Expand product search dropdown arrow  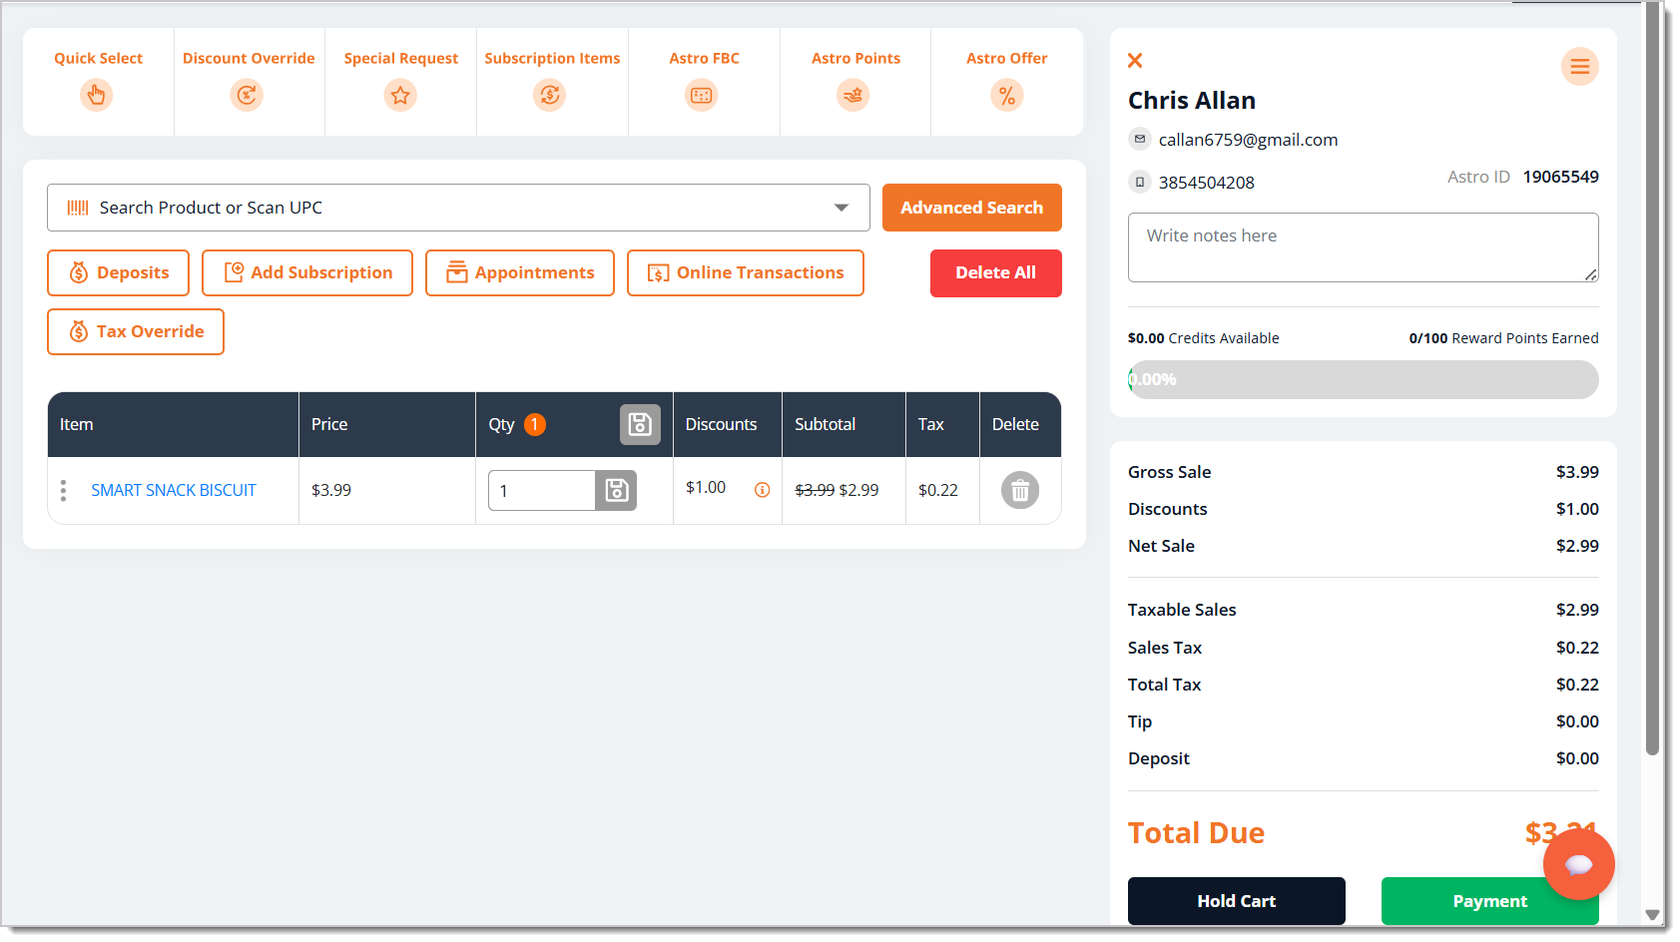(841, 208)
